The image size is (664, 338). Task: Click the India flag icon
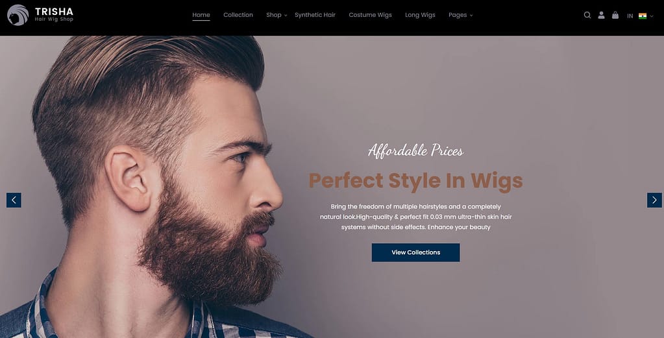(643, 16)
